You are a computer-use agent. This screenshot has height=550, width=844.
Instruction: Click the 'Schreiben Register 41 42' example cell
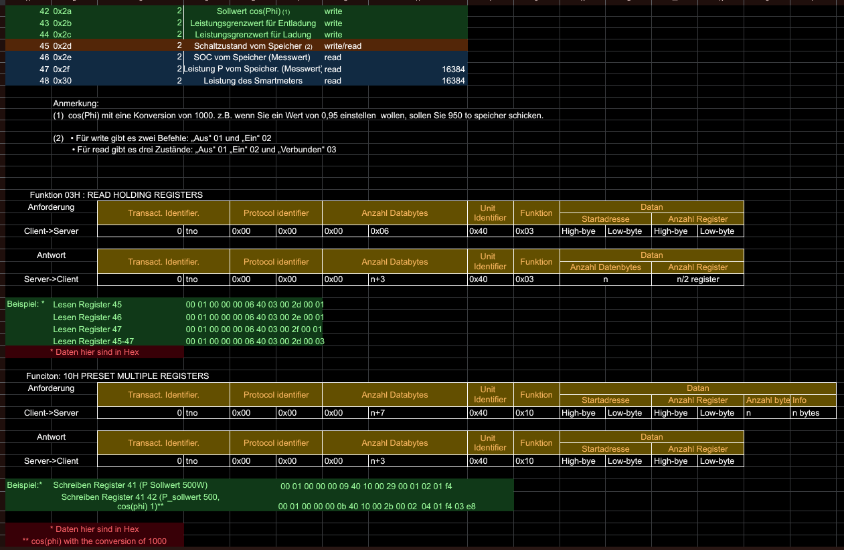tap(141, 502)
